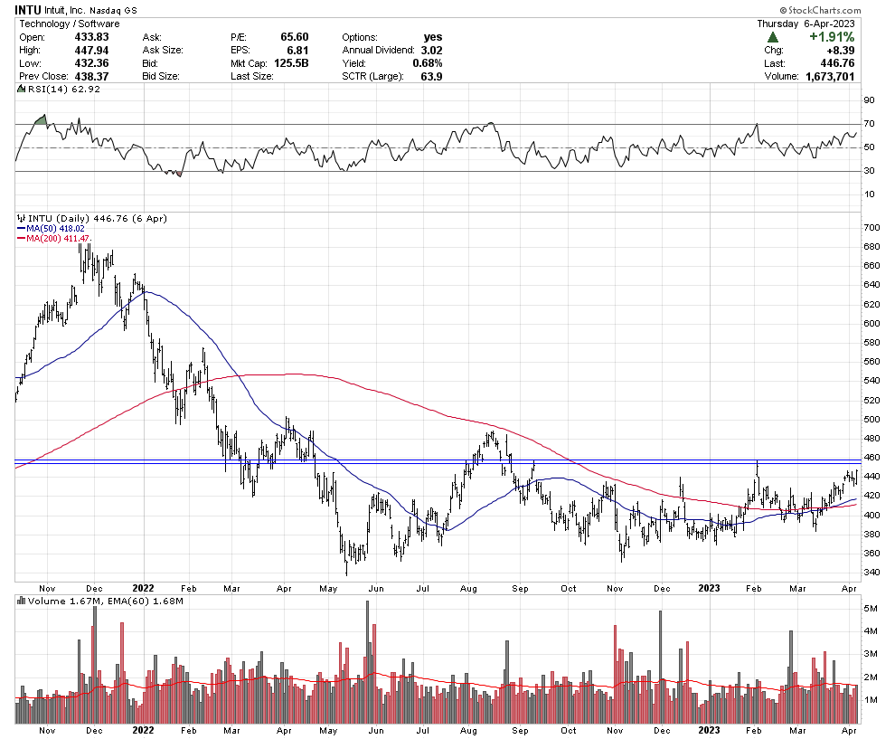Viewport: 895px width, 739px height.
Task: Click the Annual Dividend value 3.02
Action: click(432, 50)
